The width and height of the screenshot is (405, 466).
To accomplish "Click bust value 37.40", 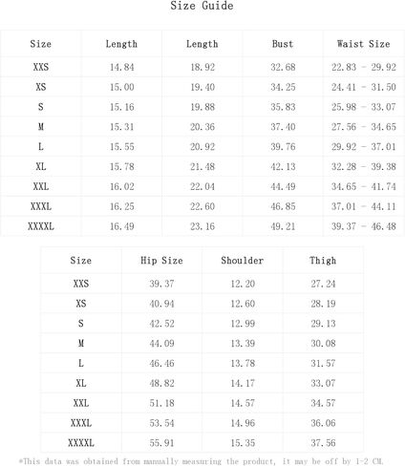I will tap(283, 127).
